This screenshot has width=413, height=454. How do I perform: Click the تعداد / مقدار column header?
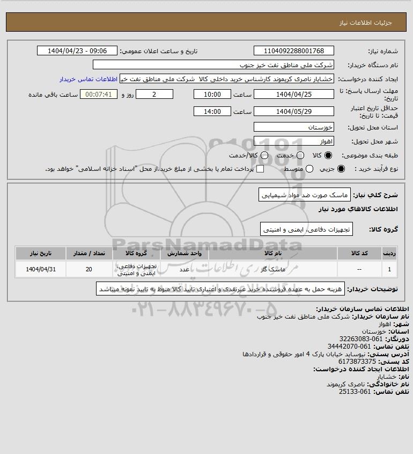[89, 254]
